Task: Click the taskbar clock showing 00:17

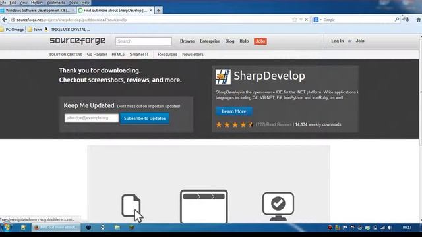Action: coord(407,228)
